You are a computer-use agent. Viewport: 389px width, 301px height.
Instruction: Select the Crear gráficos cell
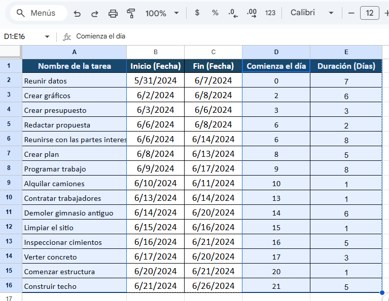click(74, 95)
